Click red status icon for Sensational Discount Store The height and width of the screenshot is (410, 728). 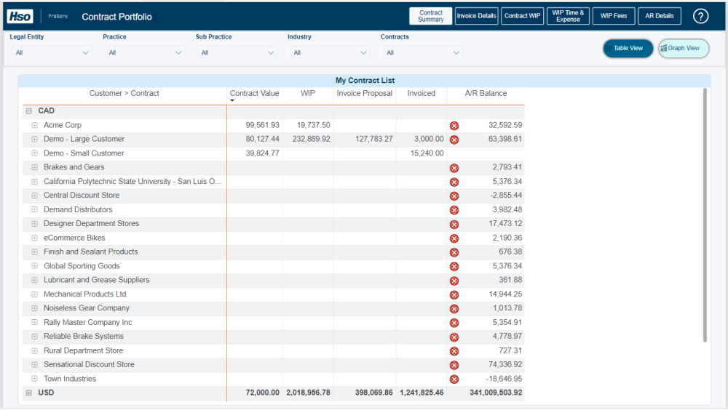point(454,365)
